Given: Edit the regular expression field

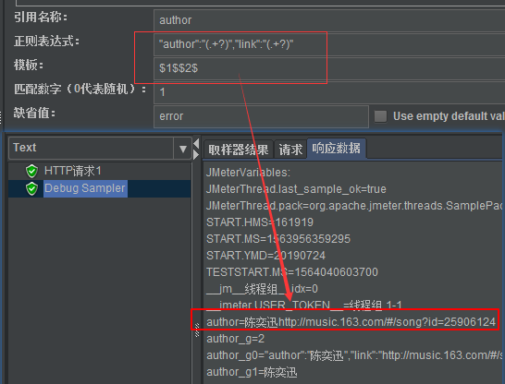Looking at the screenshot, I should 329,44.
